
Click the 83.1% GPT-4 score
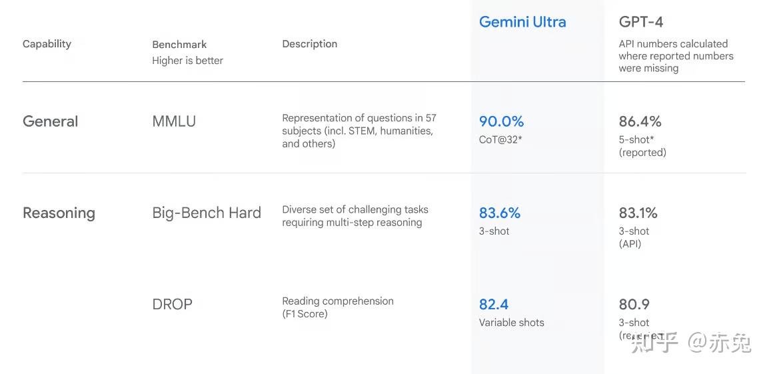coord(638,213)
